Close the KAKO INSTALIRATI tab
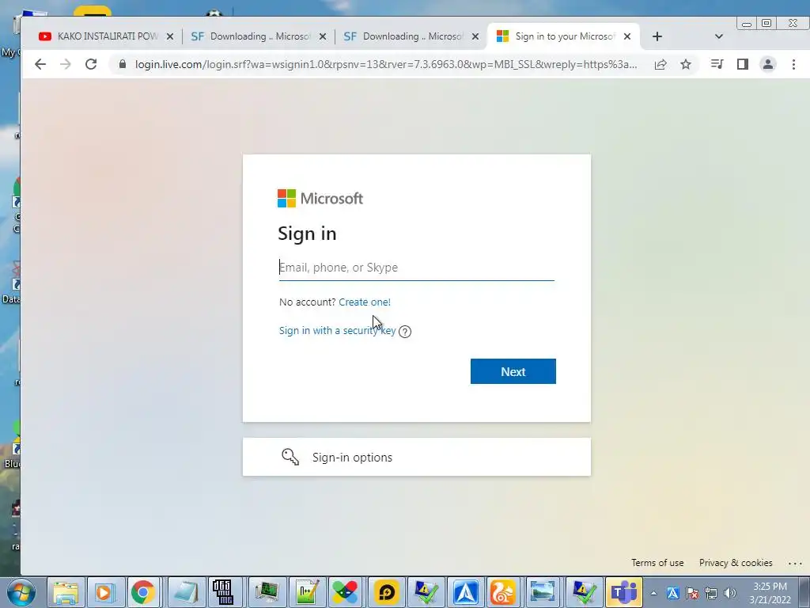810x608 pixels. click(x=170, y=36)
